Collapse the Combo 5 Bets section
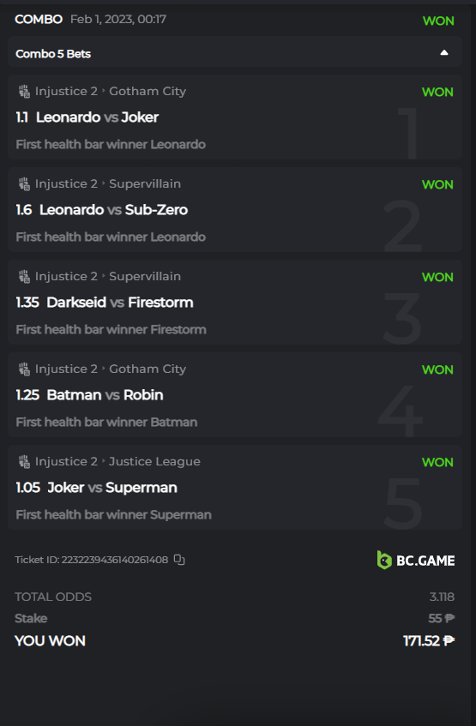This screenshot has width=476, height=726. (x=444, y=53)
